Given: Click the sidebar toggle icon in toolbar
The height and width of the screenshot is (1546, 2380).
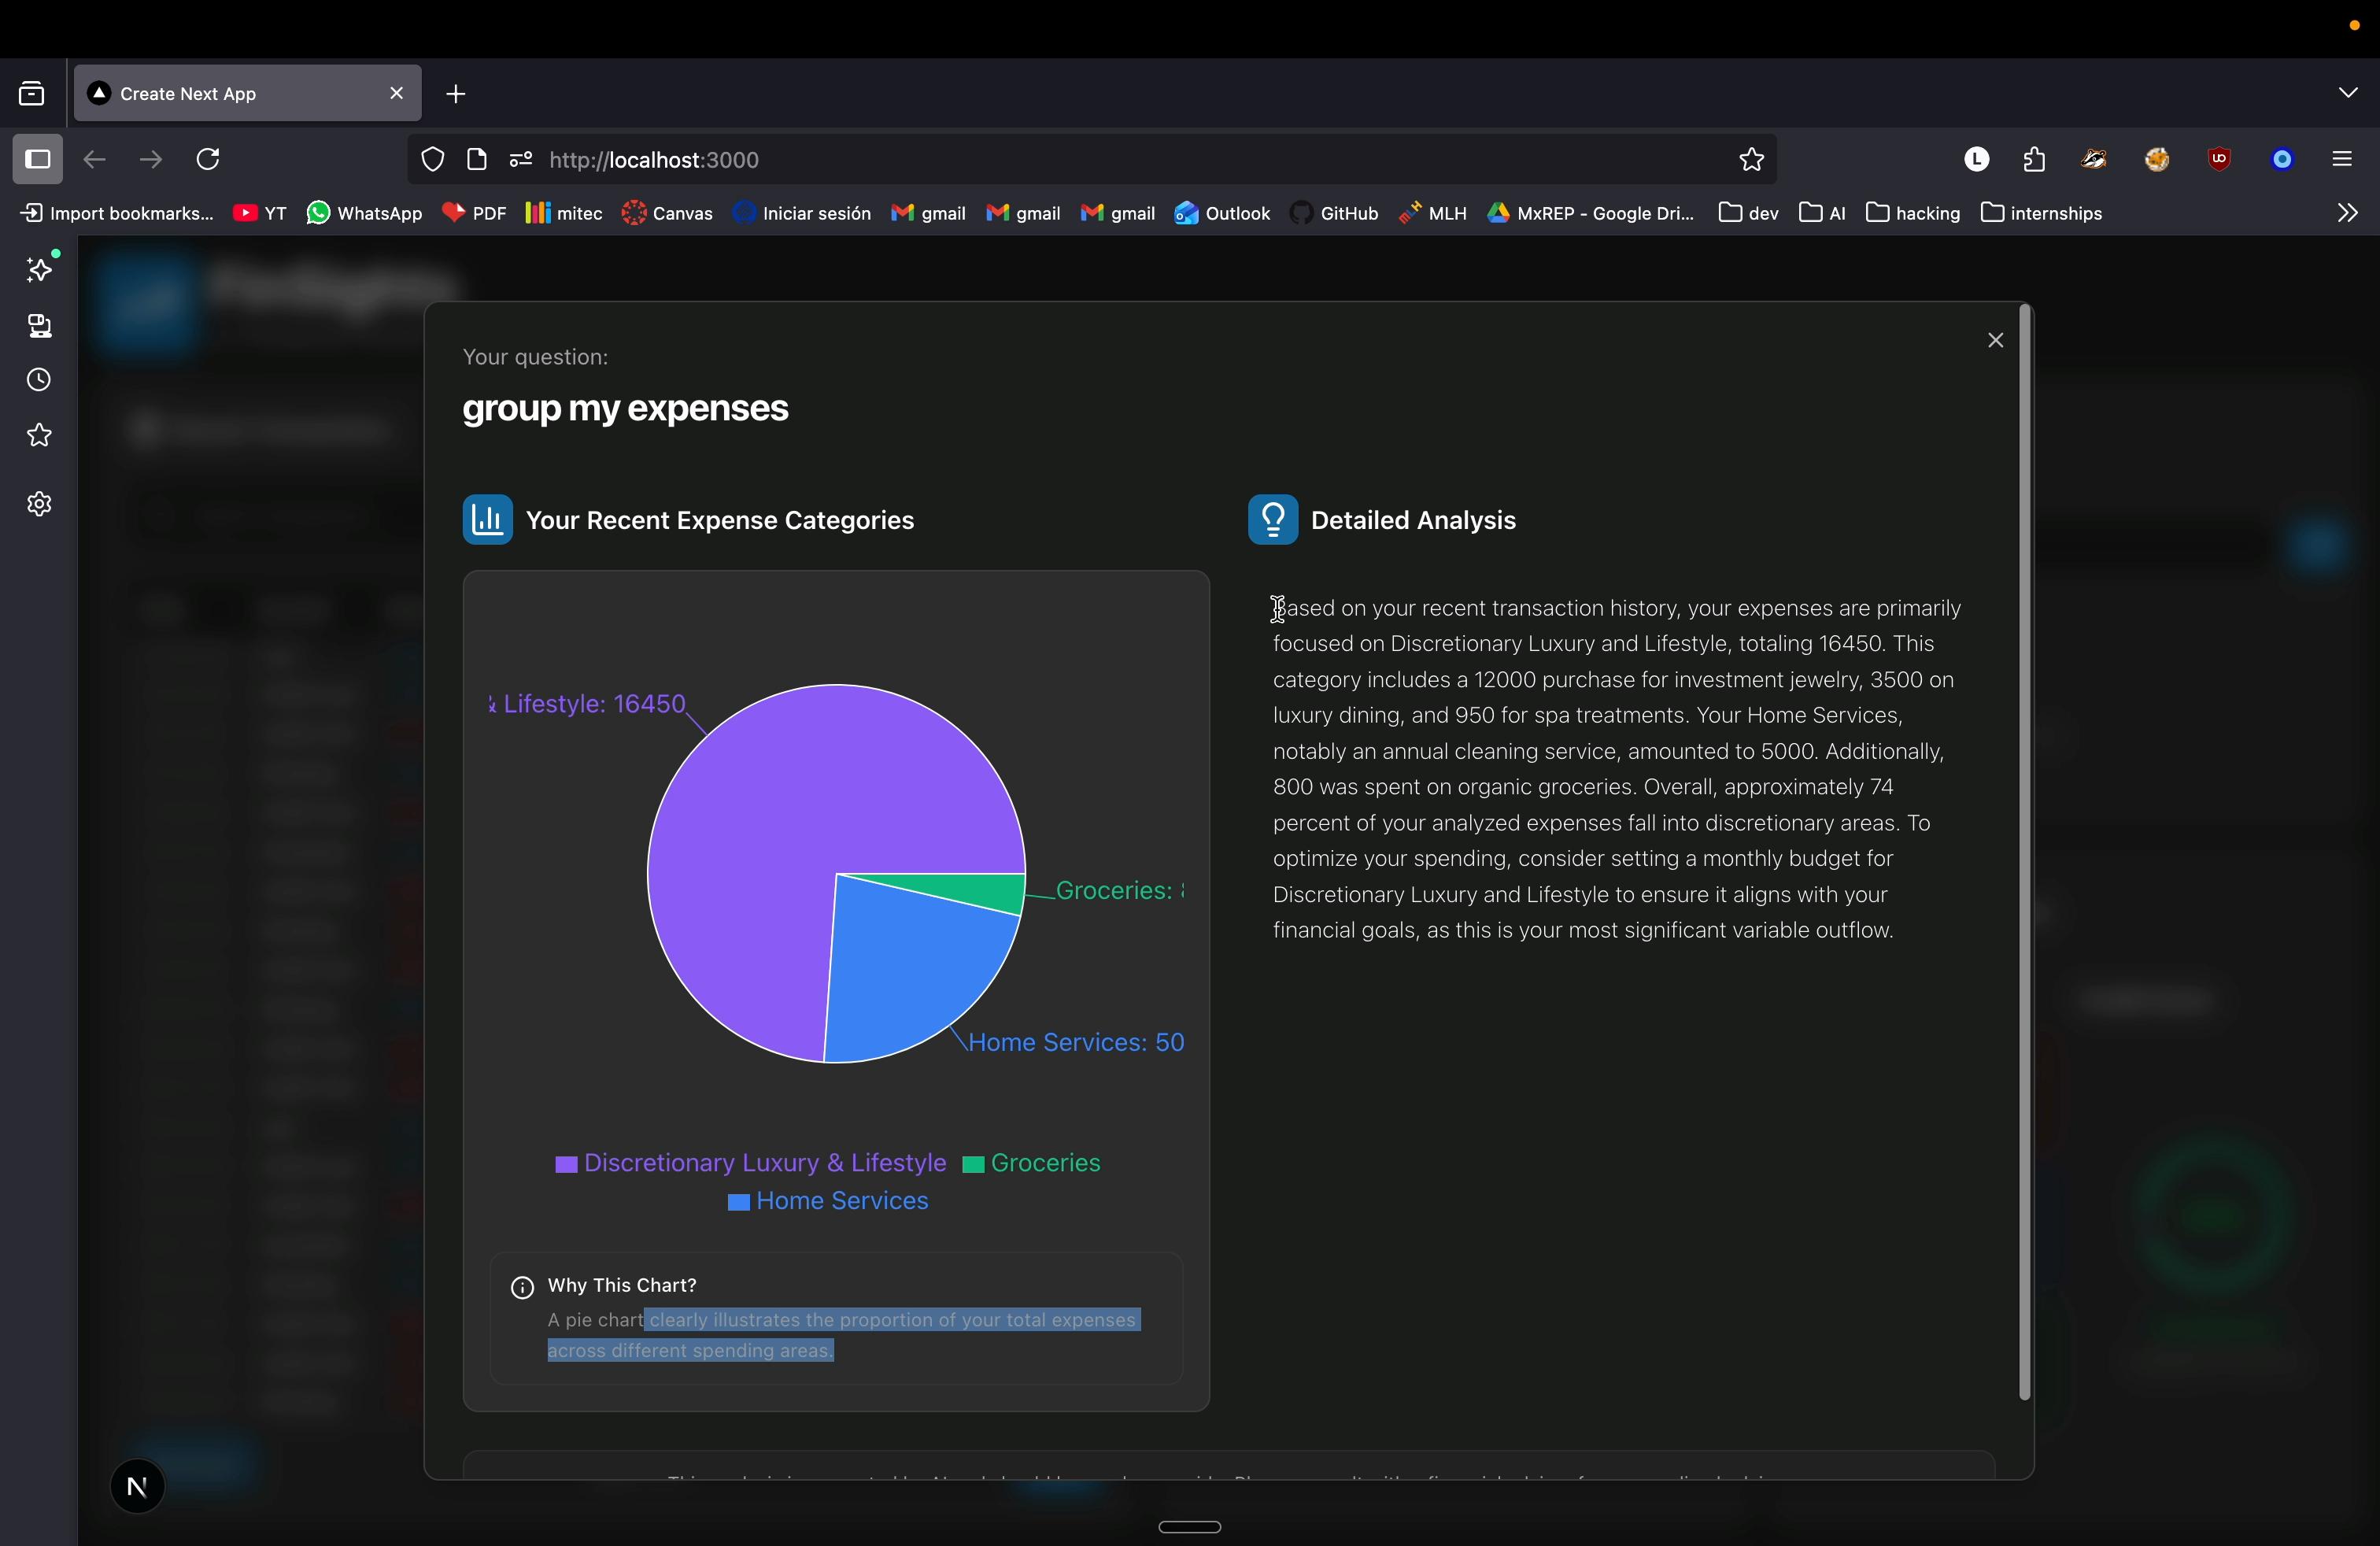Looking at the screenshot, I should pos(38,160).
